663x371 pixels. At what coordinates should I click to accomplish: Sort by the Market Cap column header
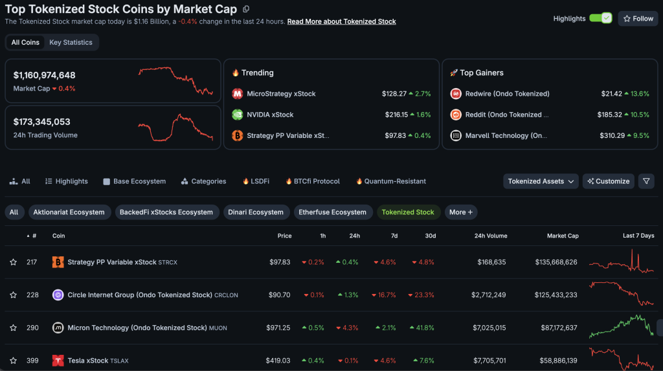coord(563,236)
